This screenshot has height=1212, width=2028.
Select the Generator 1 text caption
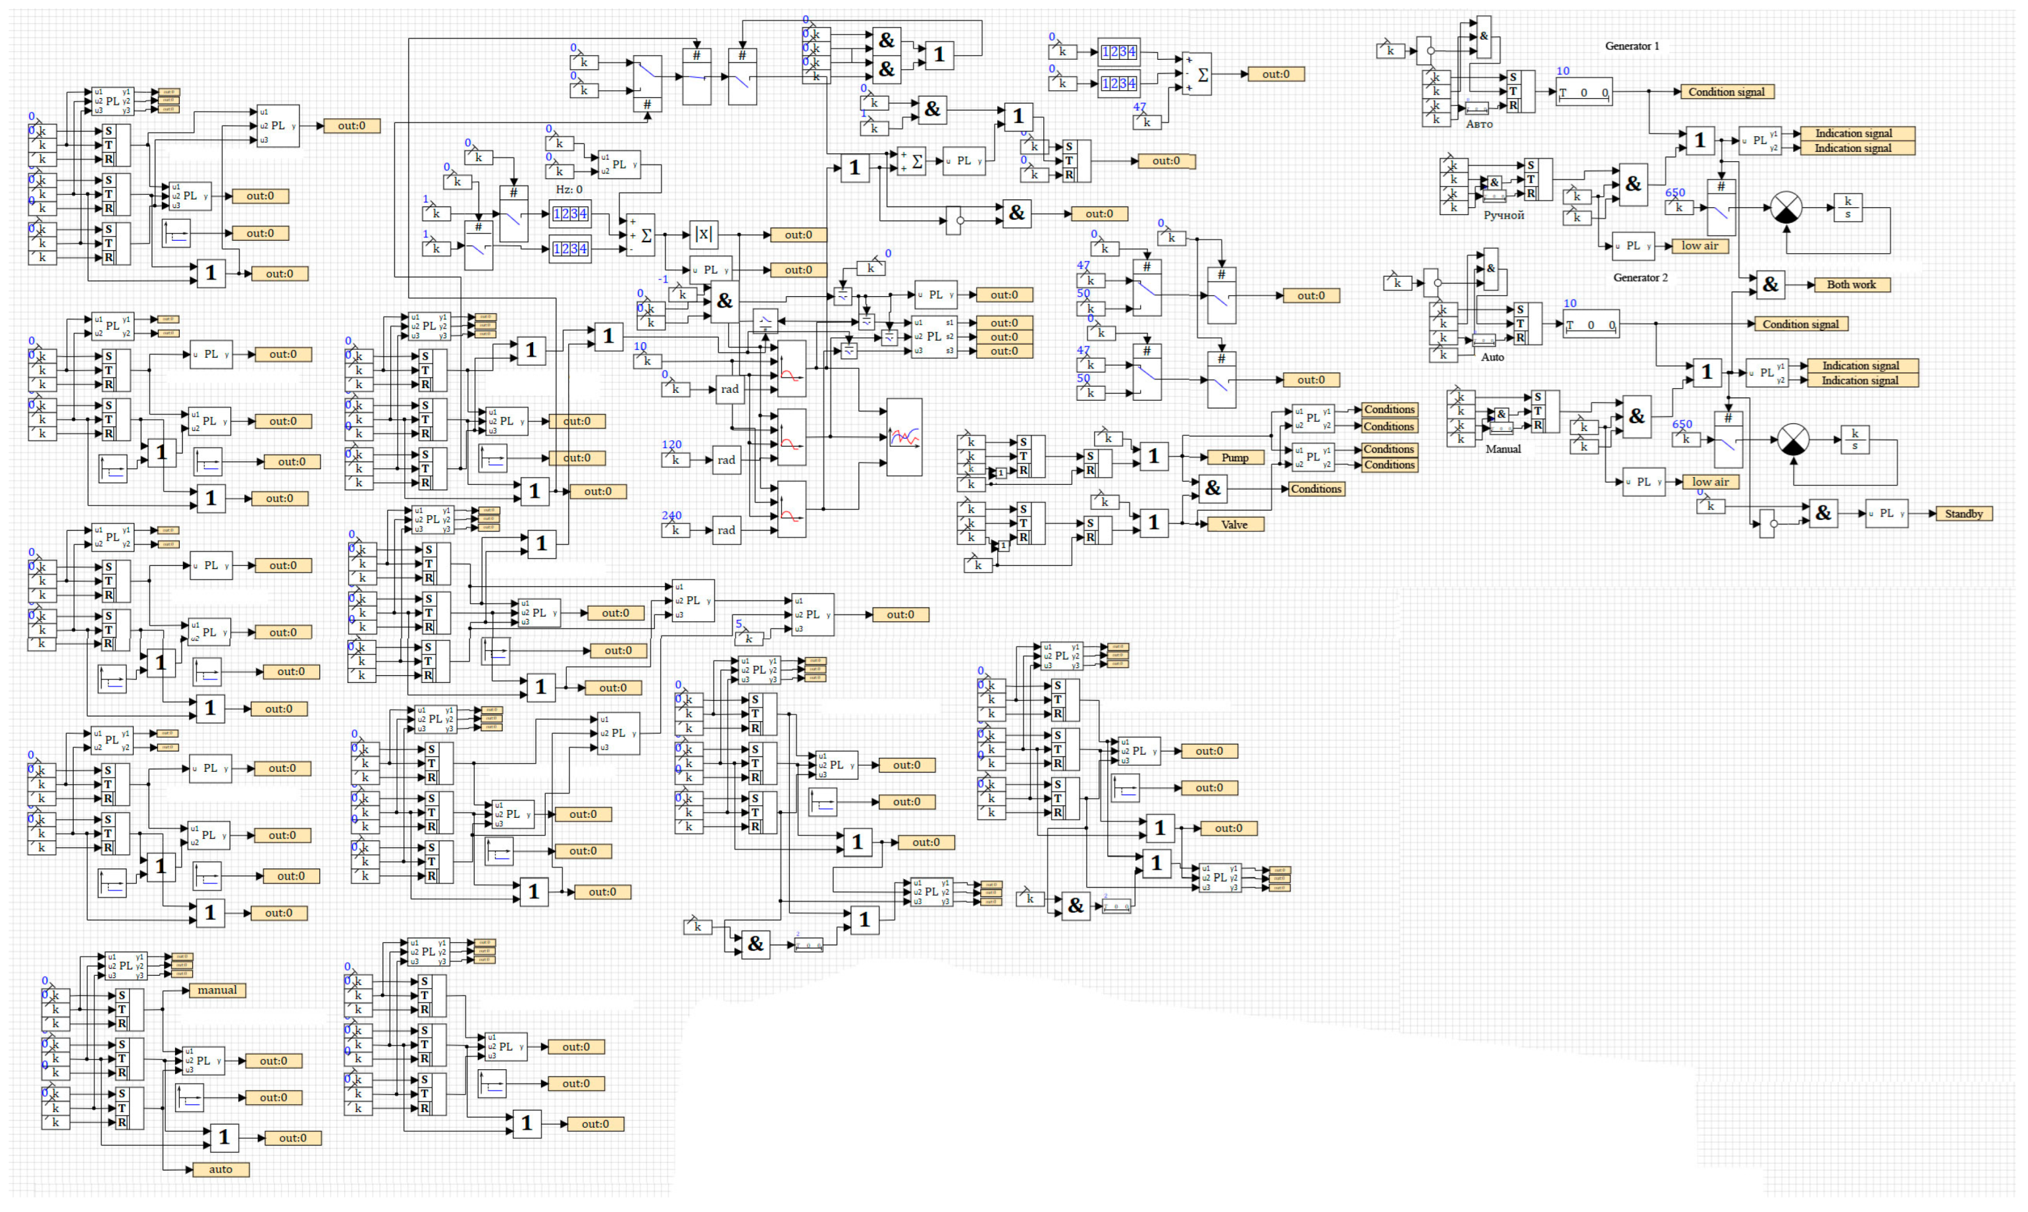click(1632, 47)
